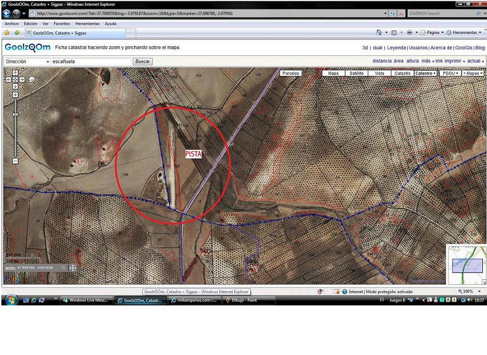This screenshot has height=355, width=487.
Task: Open the Herramientas menu in menu bar
Action: tap(87, 24)
